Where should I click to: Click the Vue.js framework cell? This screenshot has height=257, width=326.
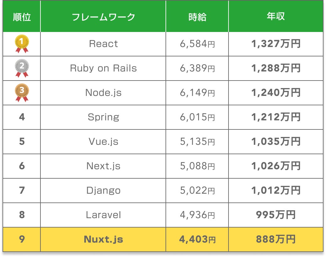[103, 142]
